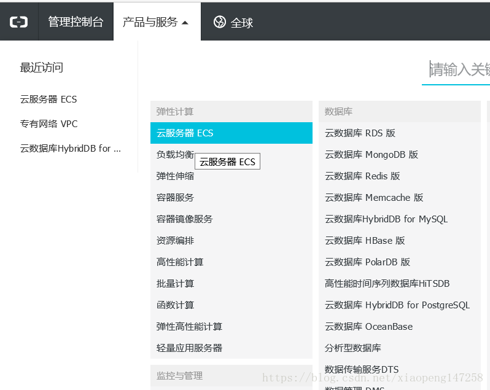Open 云数据库 MongoDB 版

(x=371, y=154)
